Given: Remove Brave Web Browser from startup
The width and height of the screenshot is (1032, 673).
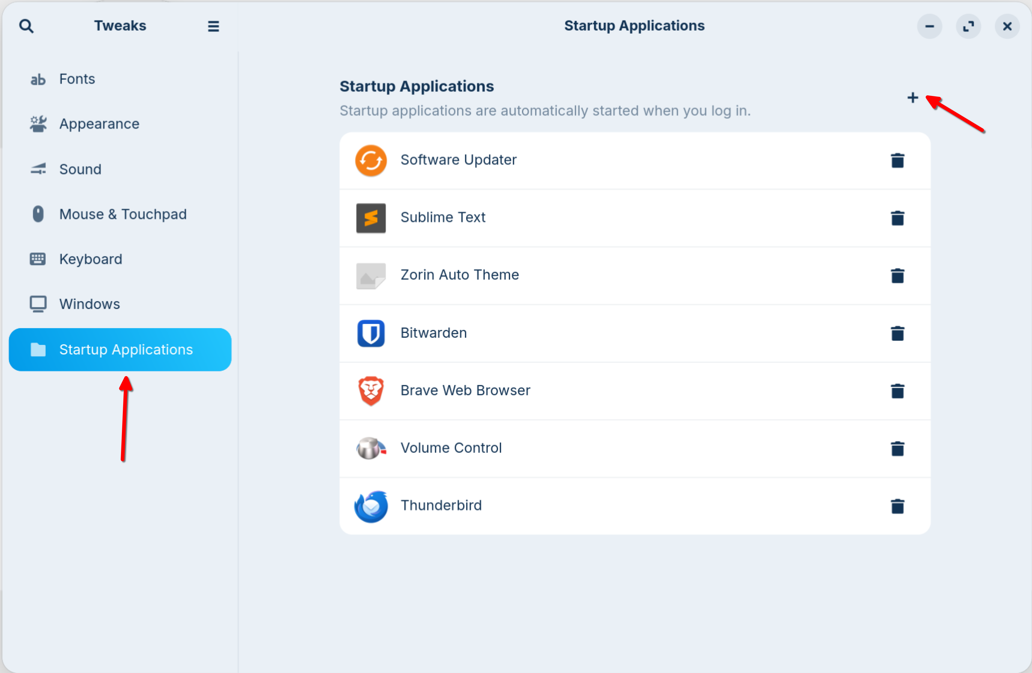Looking at the screenshot, I should tap(897, 391).
